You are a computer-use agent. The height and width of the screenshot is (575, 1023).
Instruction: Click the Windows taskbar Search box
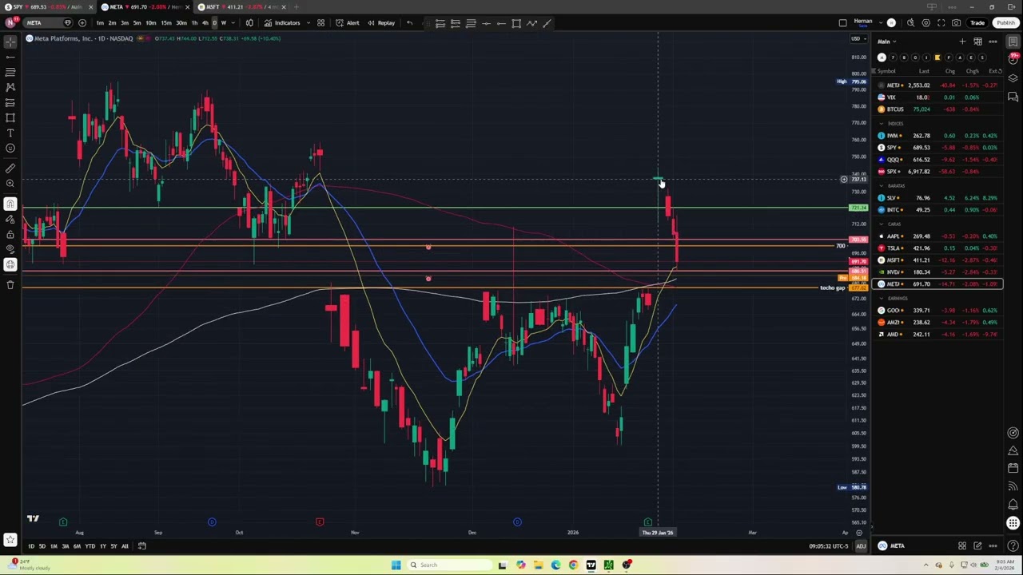[x=446, y=565]
